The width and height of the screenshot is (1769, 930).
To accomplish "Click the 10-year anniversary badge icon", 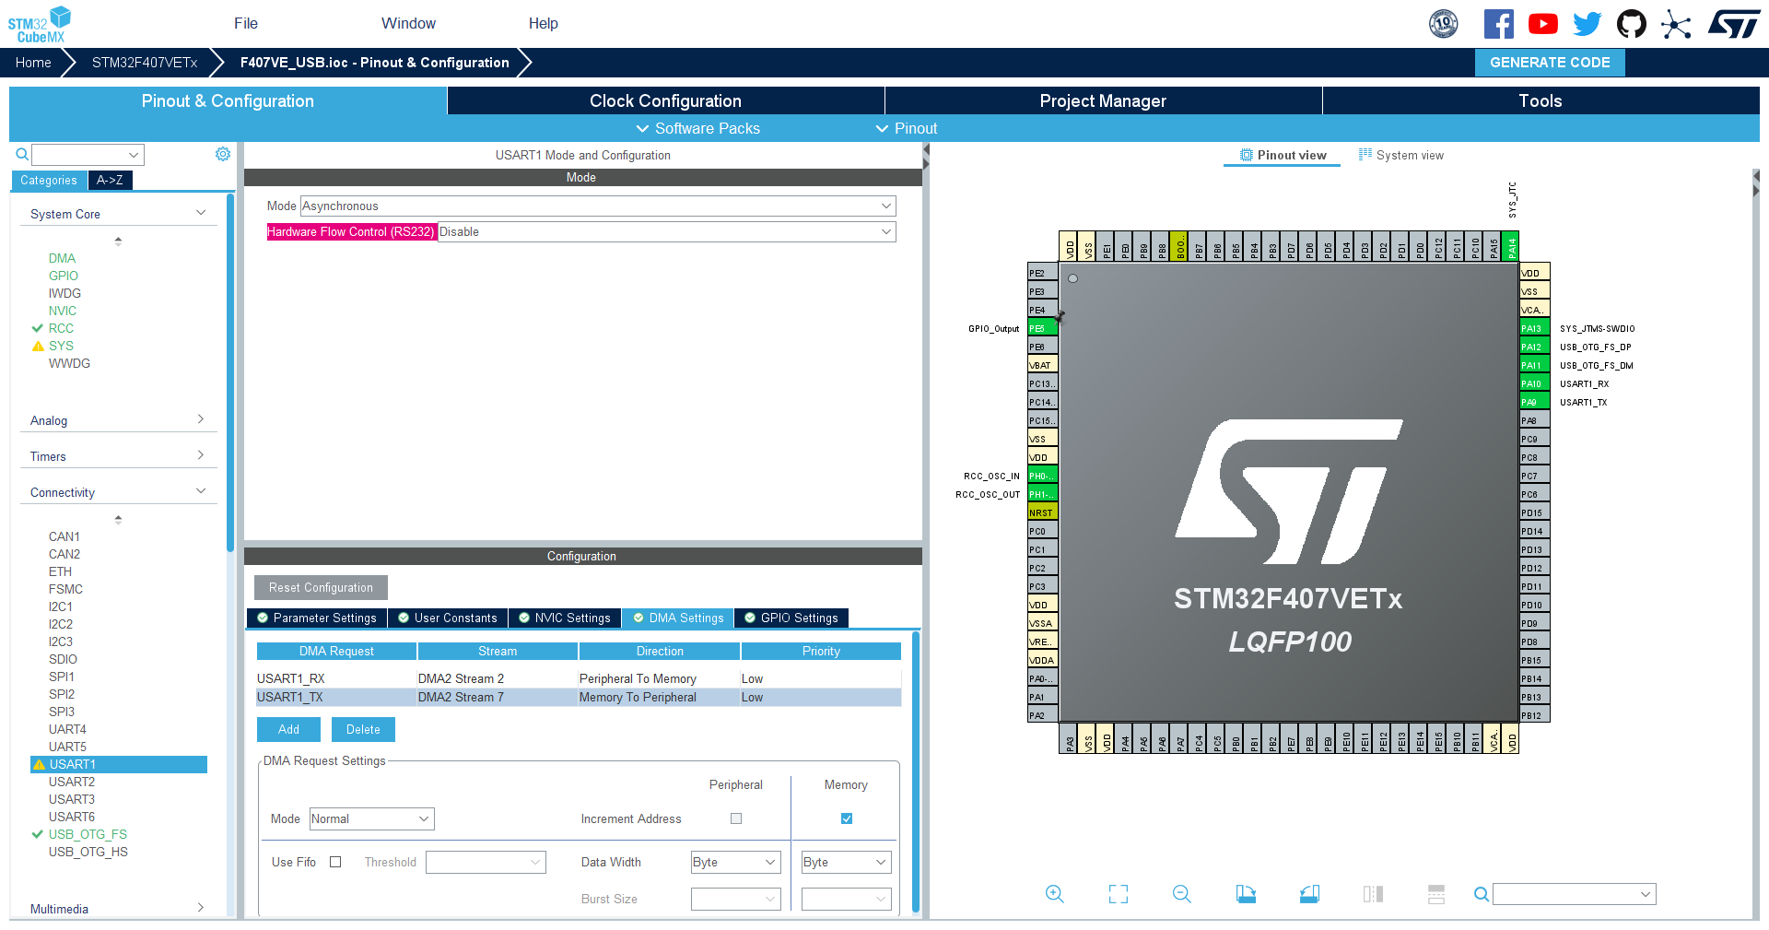I will (x=1444, y=24).
